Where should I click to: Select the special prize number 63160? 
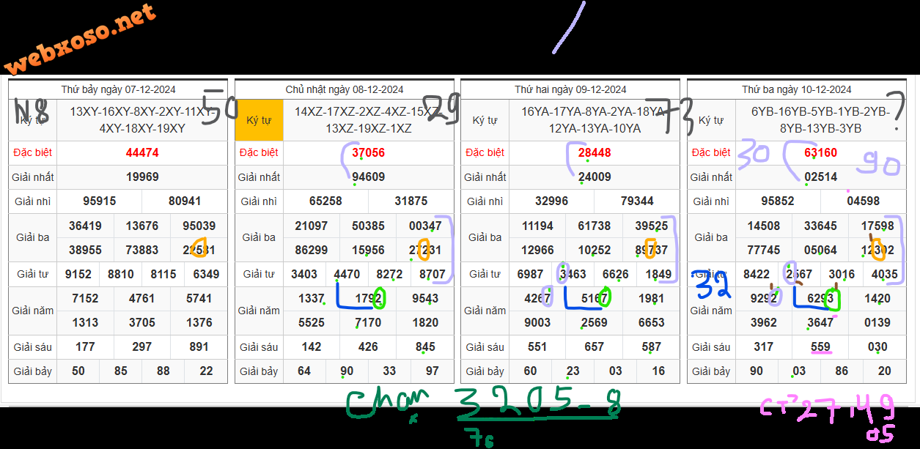point(820,153)
